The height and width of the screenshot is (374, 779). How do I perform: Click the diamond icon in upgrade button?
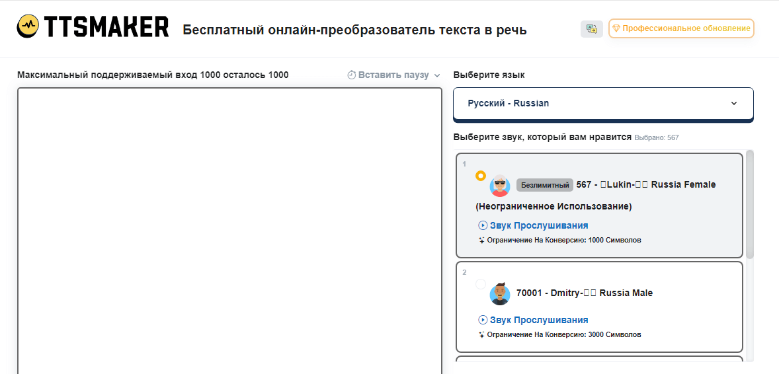point(616,29)
